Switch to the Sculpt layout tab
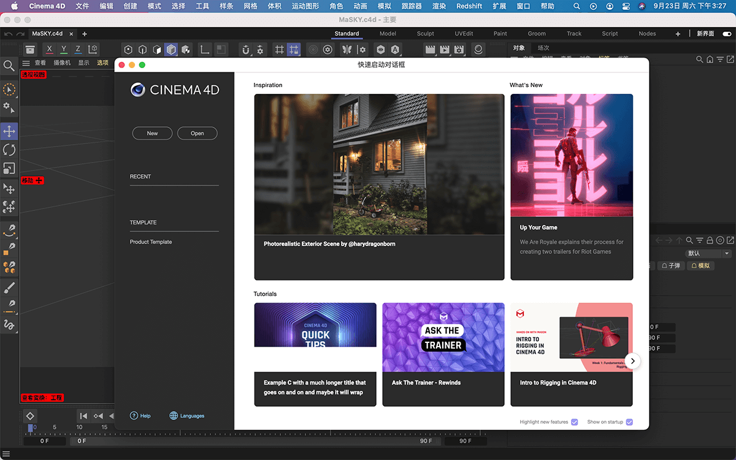The image size is (736, 460). (x=425, y=34)
